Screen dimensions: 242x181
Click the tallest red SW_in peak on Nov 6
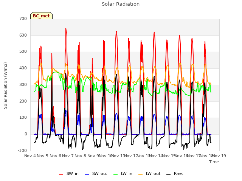coord(66,28)
